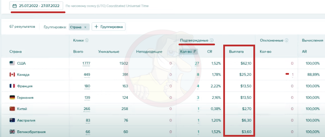Open rejected count 1 for Канада
325x137 pixels.
click(x=293, y=75)
